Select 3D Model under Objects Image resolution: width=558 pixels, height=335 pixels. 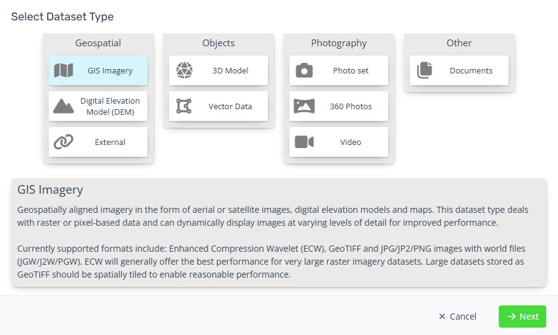coord(219,70)
